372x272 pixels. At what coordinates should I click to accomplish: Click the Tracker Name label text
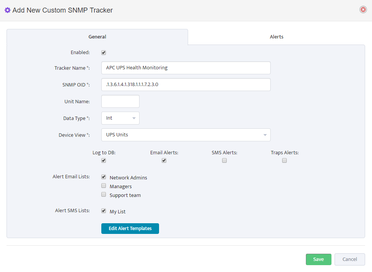pos(72,68)
